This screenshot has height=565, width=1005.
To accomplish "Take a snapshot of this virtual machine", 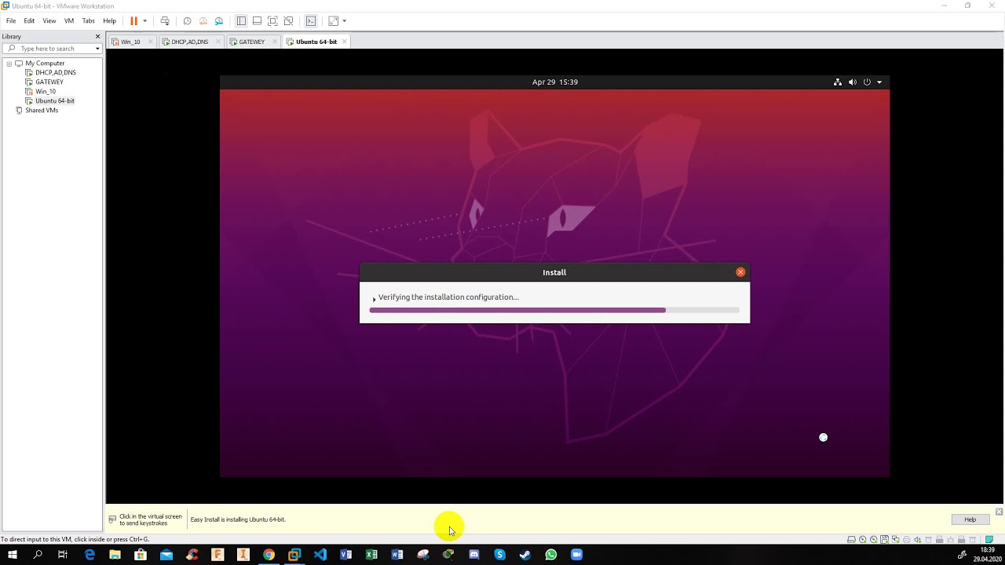I will tap(187, 21).
